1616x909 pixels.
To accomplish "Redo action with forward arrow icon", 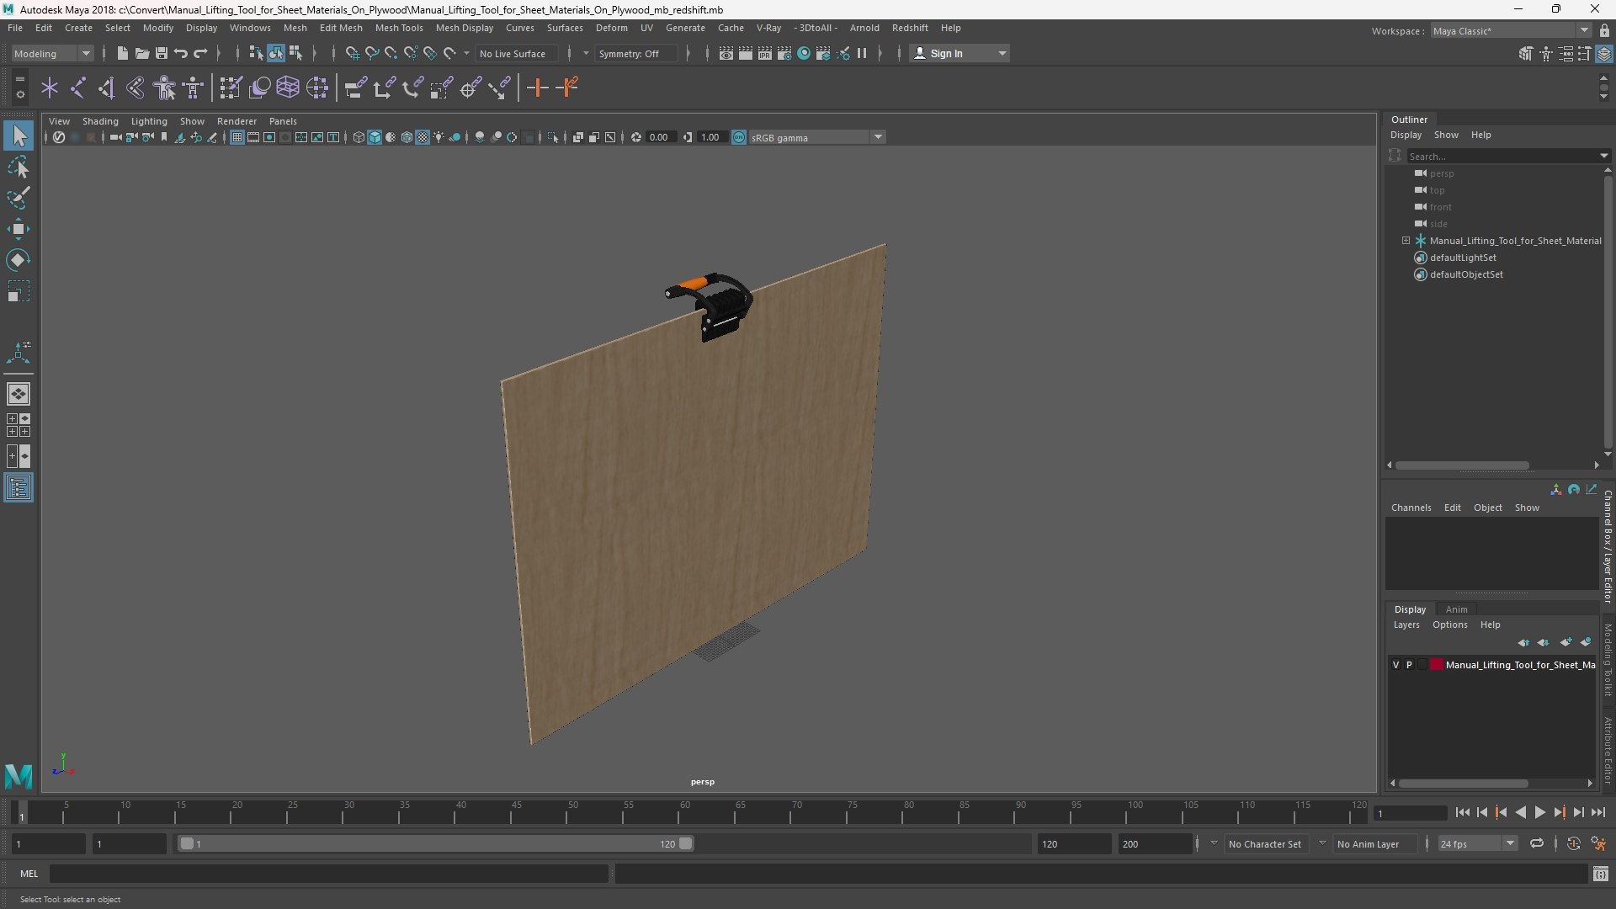I will click(200, 53).
